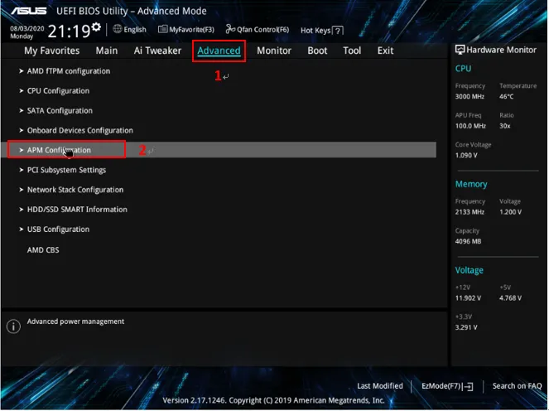
Task: Open HDD/SSD SMART Information
Action: 77,210
